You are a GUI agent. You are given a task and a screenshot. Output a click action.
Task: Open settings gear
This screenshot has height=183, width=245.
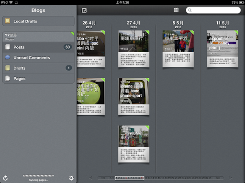coord(71,178)
